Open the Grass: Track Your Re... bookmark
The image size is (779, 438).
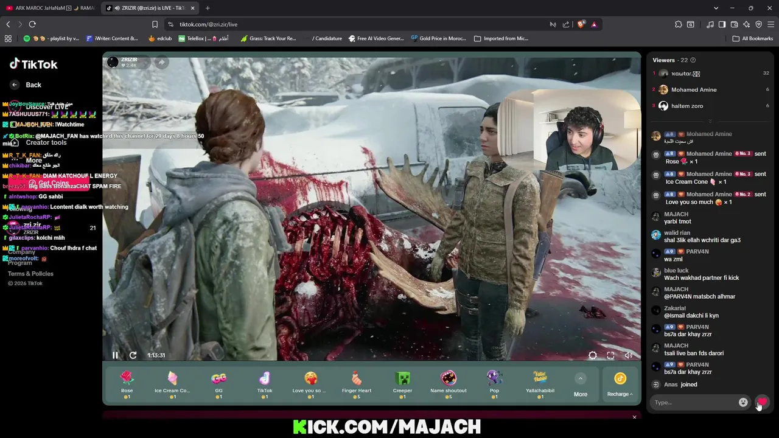[268, 38]
